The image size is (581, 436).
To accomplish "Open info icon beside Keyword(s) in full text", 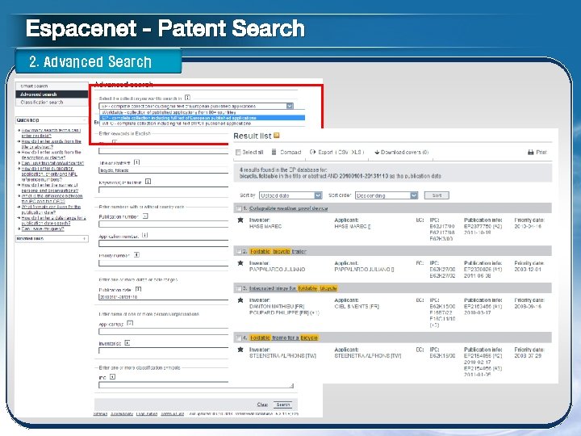I will [x=148, y=182].
